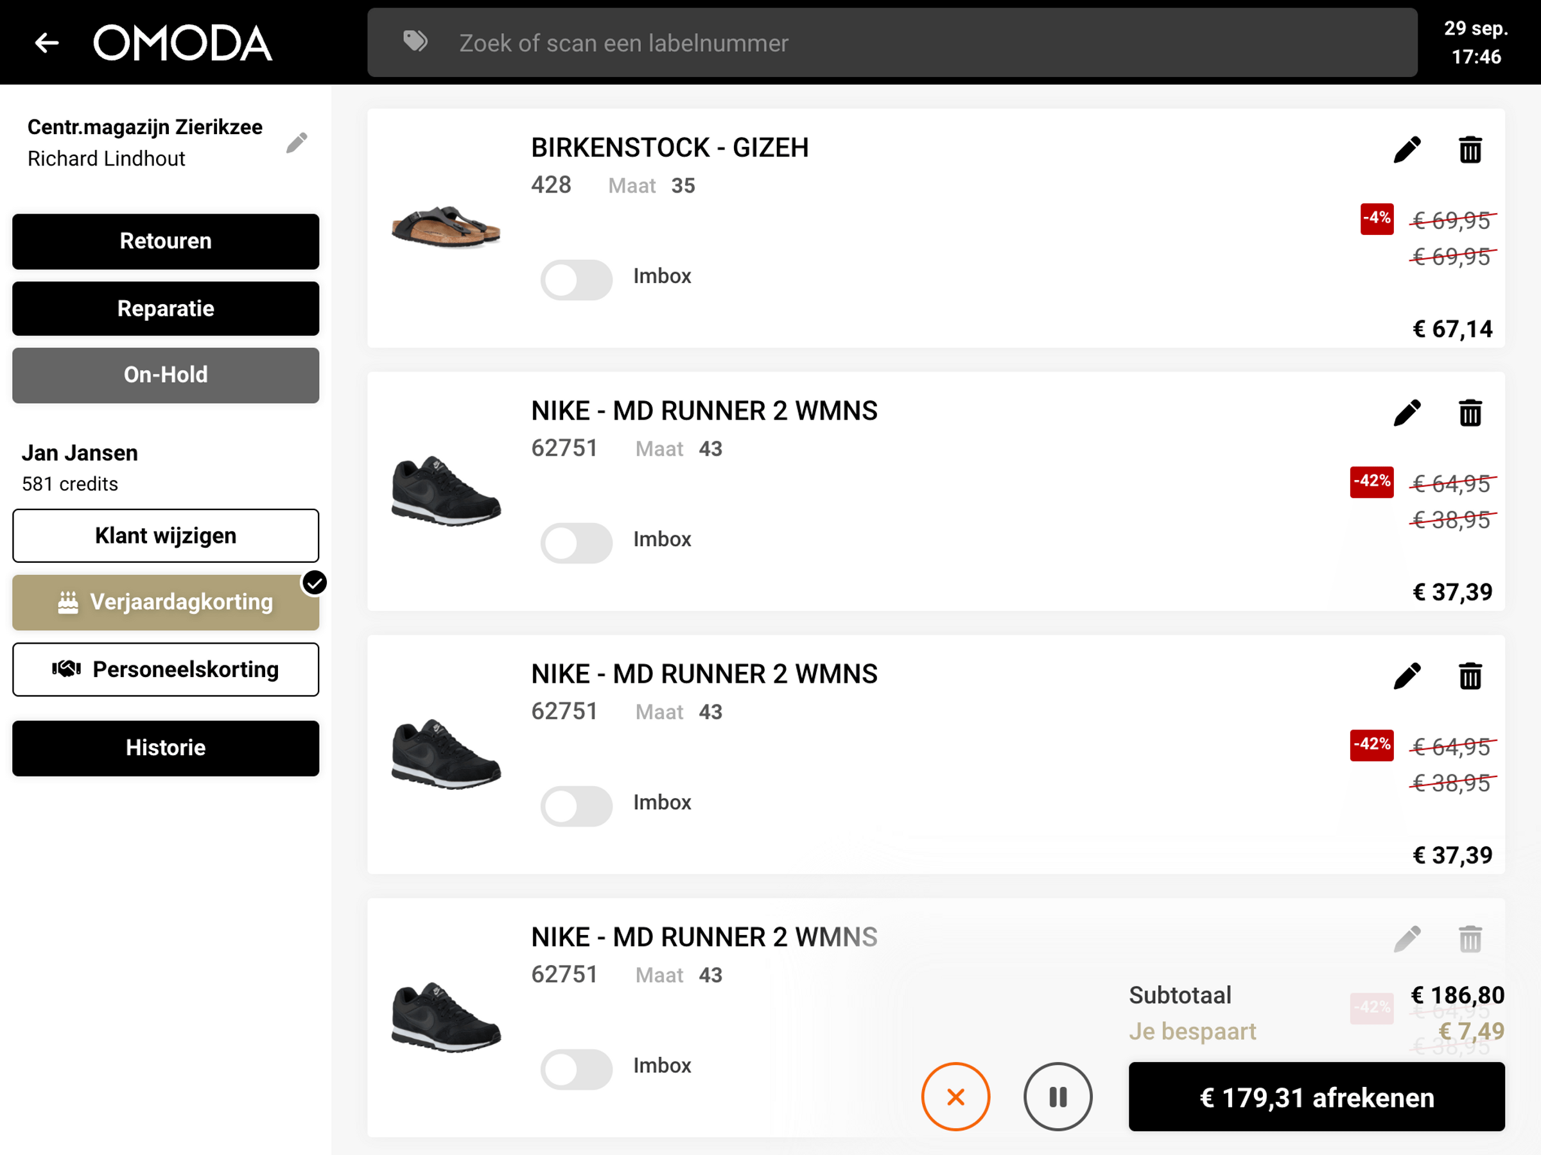Screen dimensions: 1541x1155
Task: Go back using the arrow icon
Action: (x=47, y=43)
